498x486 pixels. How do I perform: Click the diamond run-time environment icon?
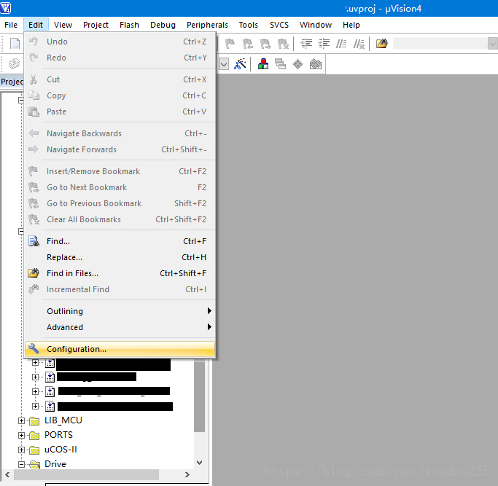(298, 64)
